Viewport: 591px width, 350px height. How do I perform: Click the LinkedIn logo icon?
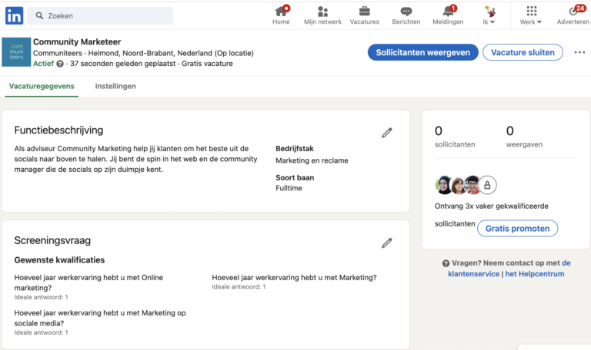pyautogui.click(x=14, y=15)
